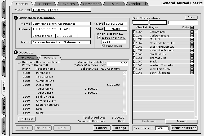Select the 5000 Purchases account row
204x136 pixels.
70,73
